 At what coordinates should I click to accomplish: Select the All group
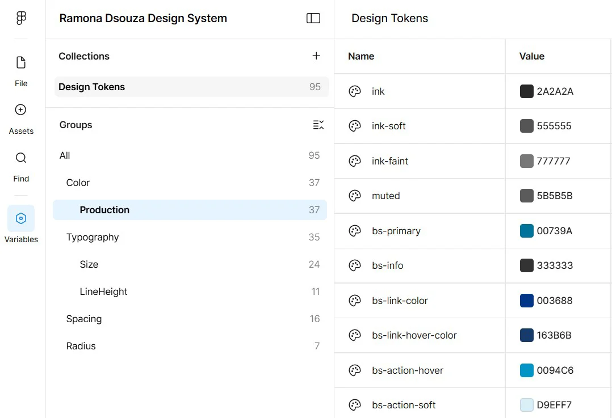190,155
